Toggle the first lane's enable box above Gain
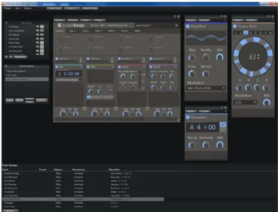 point(57,58)
